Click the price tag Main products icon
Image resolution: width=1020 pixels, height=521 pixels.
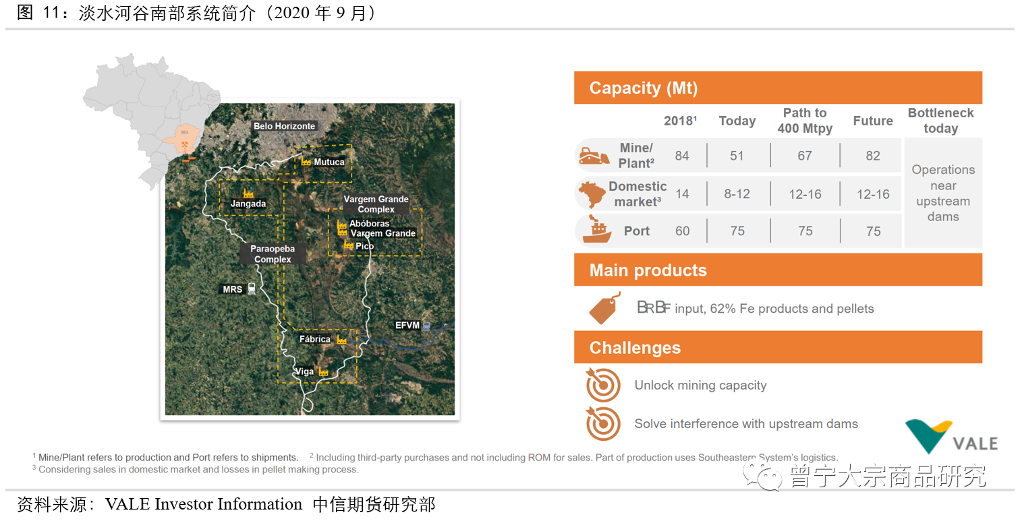[x=605, y=308]
